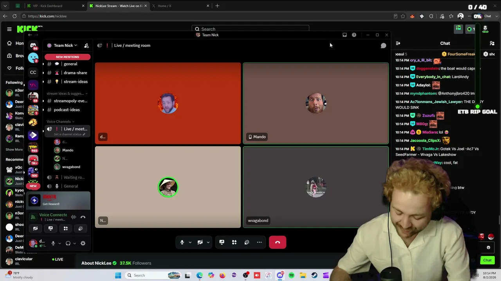The image size is (501, 281).
Task: Open Kick hamburger menu
Action: point(9,29)
